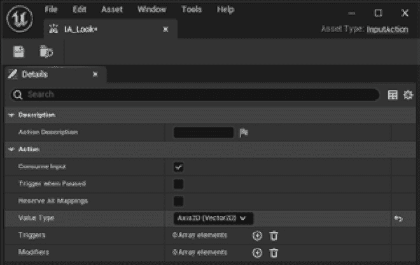The image size is (420, 265).
Task: Minimize the editor window
Action: [352, 13]
